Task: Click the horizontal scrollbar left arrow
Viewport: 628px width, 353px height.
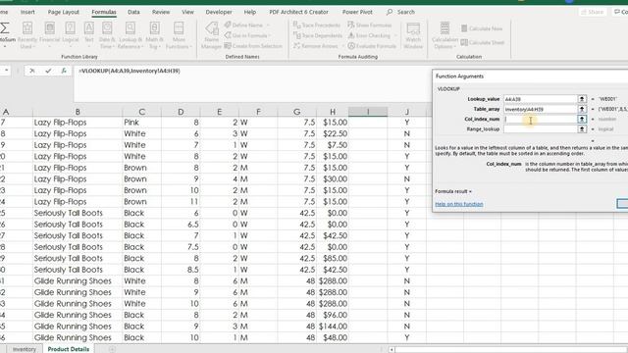Action: tap(392, 349)
